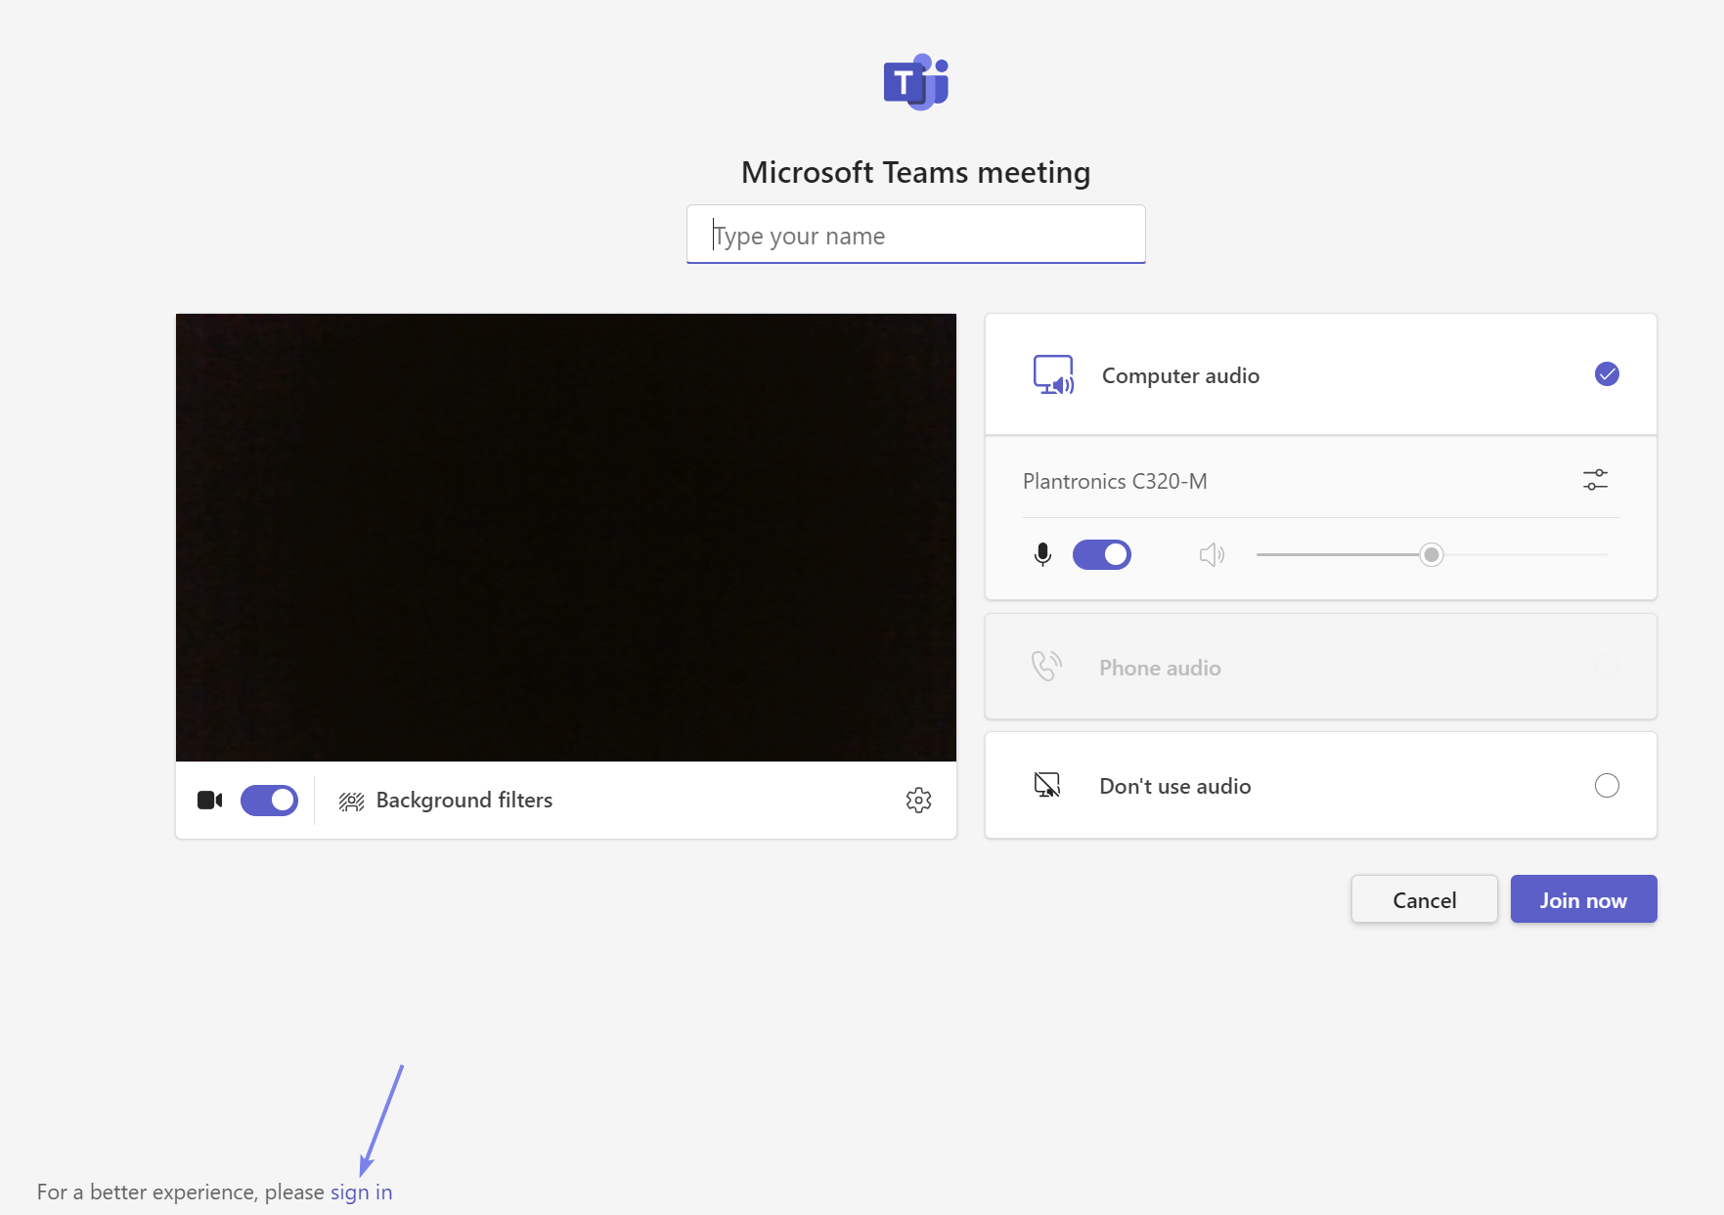Screen dimensions: 1724x1215
Task: Click the Computer audio monitor icon
Action: (x=1053, y=375)
